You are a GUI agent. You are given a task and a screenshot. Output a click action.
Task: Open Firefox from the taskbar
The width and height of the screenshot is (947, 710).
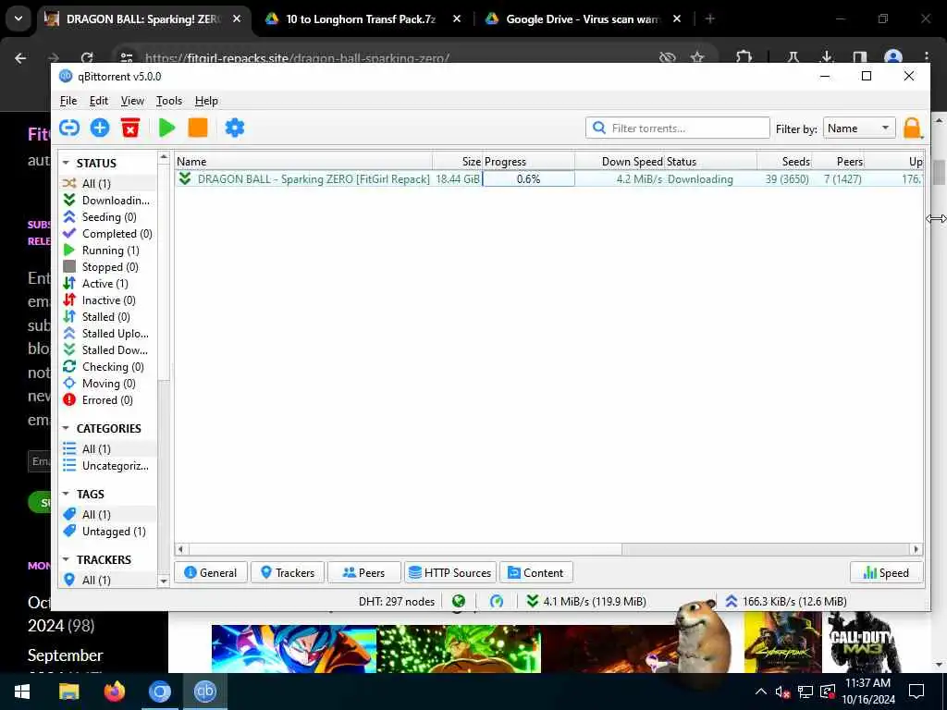coord(114,692)
